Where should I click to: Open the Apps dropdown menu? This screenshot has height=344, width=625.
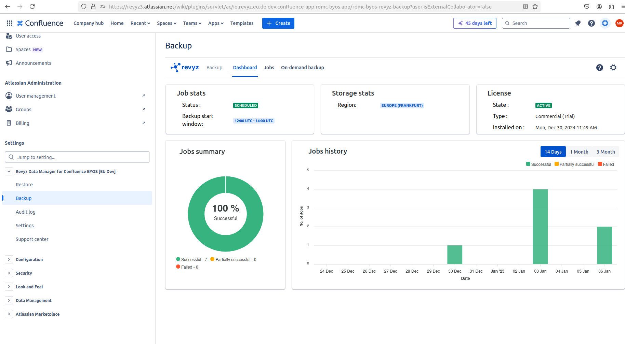point(216,23)
